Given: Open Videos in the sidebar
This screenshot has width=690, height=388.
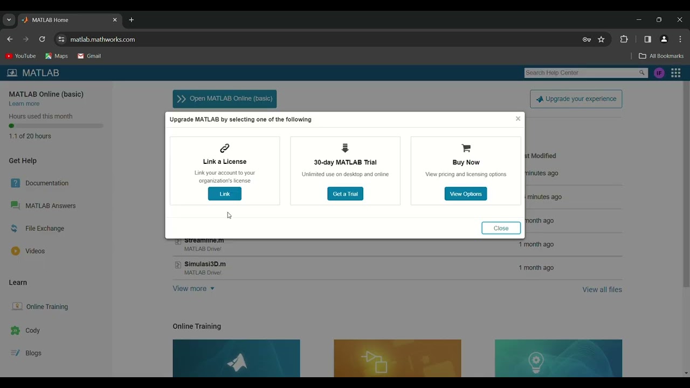Looking at the screenshot, I should click(35, 251).
